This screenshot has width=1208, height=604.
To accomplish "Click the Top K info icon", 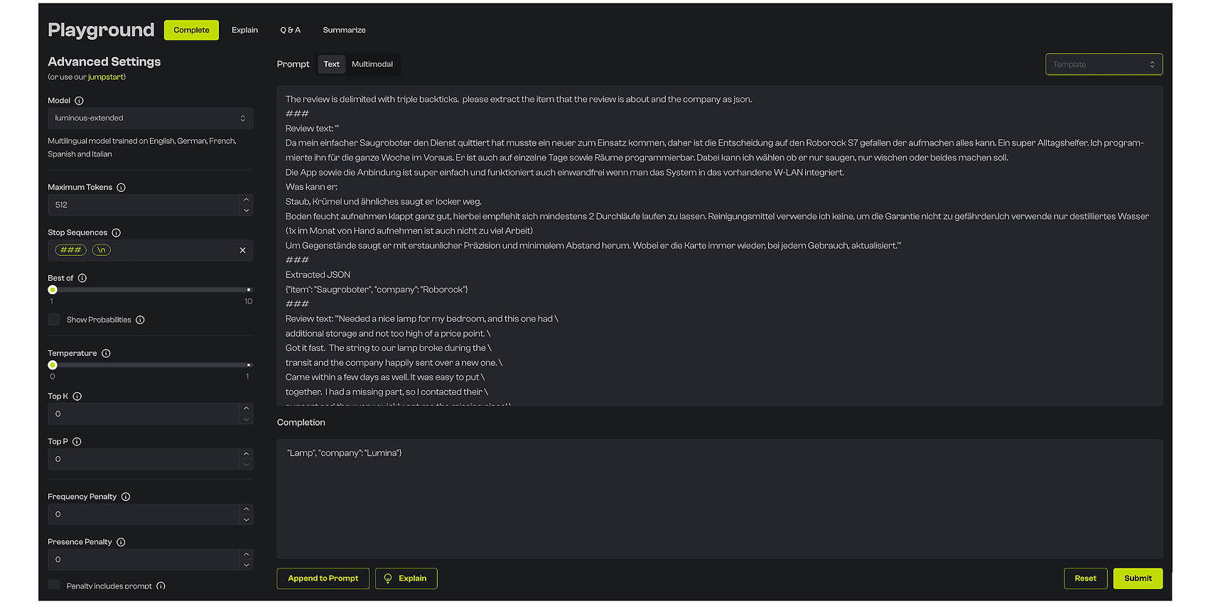I will (77, 397).
